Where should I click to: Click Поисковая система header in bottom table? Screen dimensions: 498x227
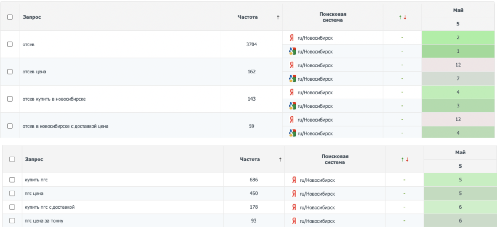(335, 159)
